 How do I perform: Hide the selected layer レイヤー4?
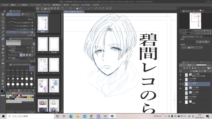click(180, 84)
